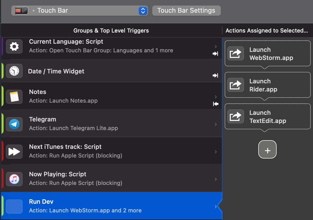The height and width of the screenshot is (220, 313).
Task: Click the launch icon of TextEdit.app action
Action: pos(235,116)
